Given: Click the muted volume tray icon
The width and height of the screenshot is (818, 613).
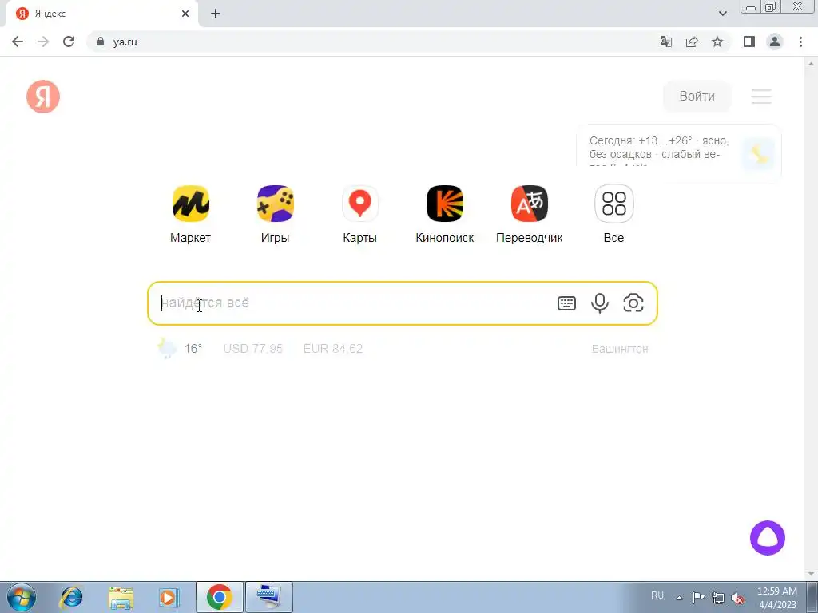Looking at the screenshot, I should point(737,598).
